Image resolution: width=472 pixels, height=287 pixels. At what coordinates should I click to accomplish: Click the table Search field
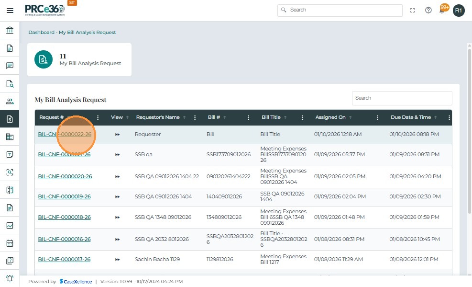tap(402, 98)
